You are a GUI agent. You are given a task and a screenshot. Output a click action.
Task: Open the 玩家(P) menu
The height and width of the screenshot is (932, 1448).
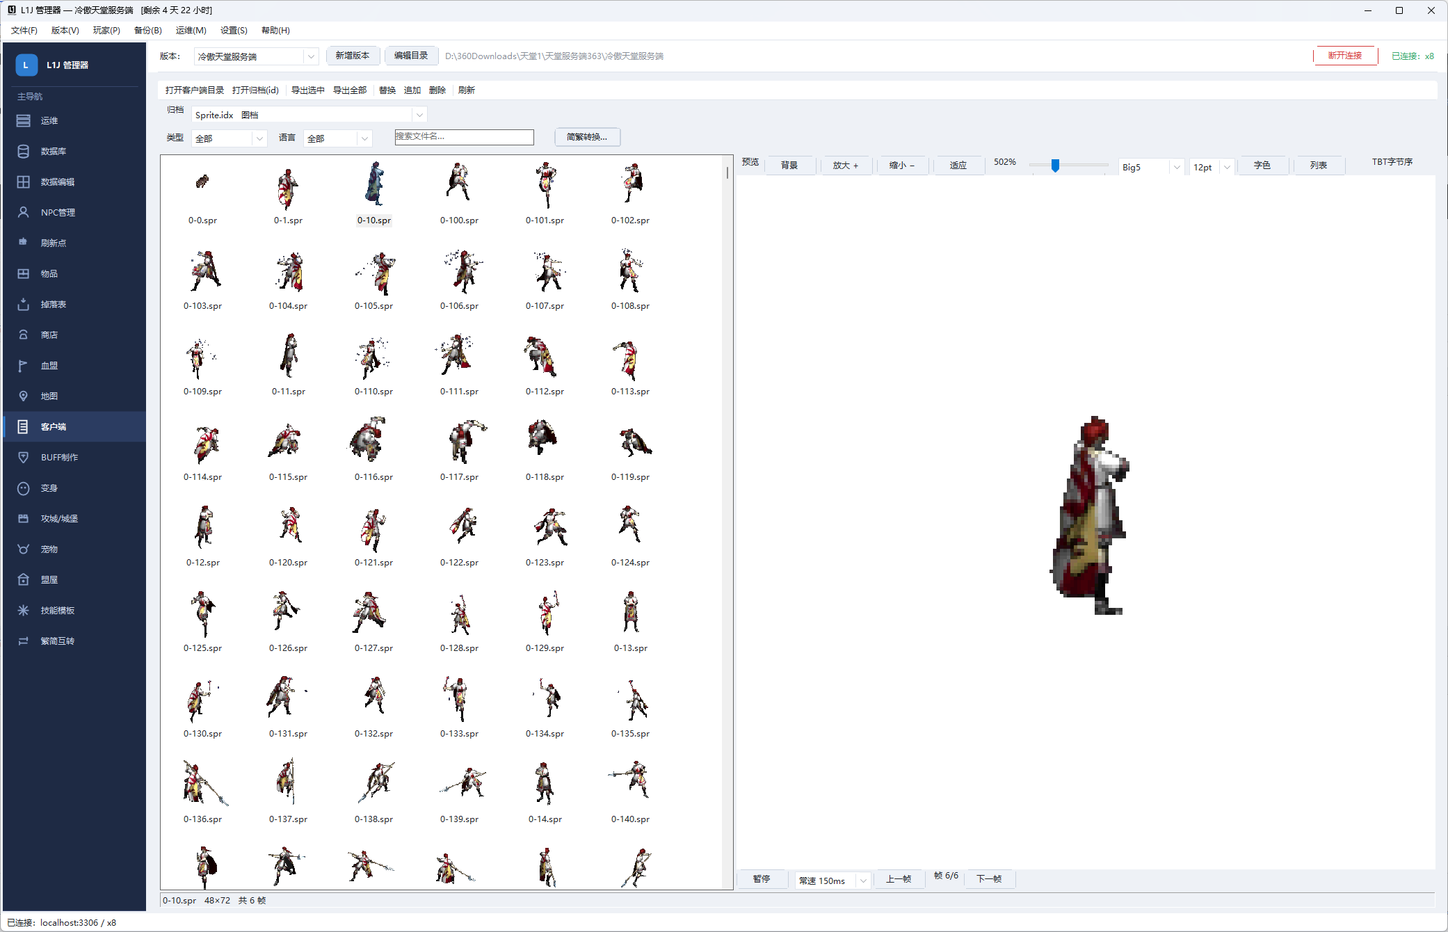(x=106, y=30)
